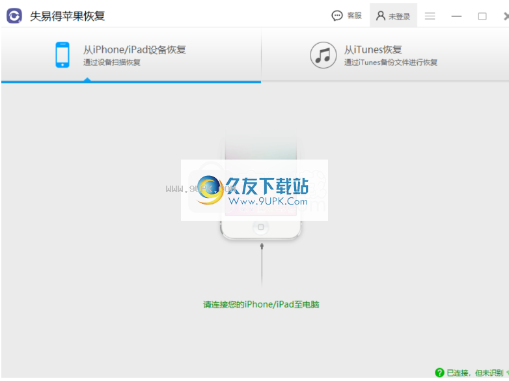Click the iTunes music note icon
The image size is (509, 381).
coord(323,55)
